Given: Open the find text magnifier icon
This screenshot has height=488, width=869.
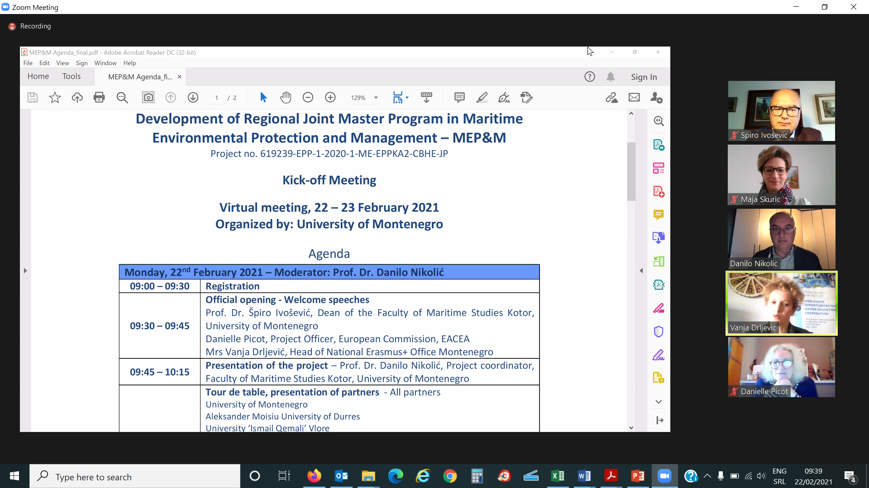Looking at the screenshot, I should coord(122,98).
